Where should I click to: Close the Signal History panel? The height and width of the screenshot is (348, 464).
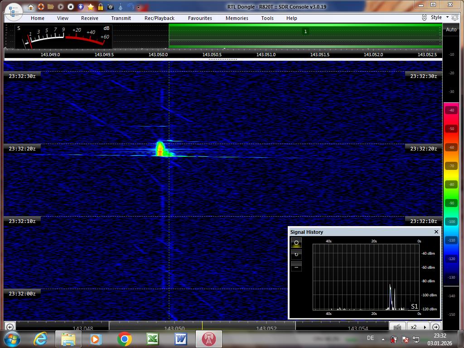436,232
